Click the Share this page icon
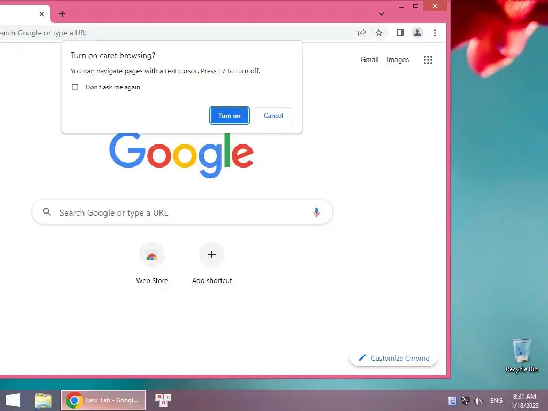 click(362, 33)
